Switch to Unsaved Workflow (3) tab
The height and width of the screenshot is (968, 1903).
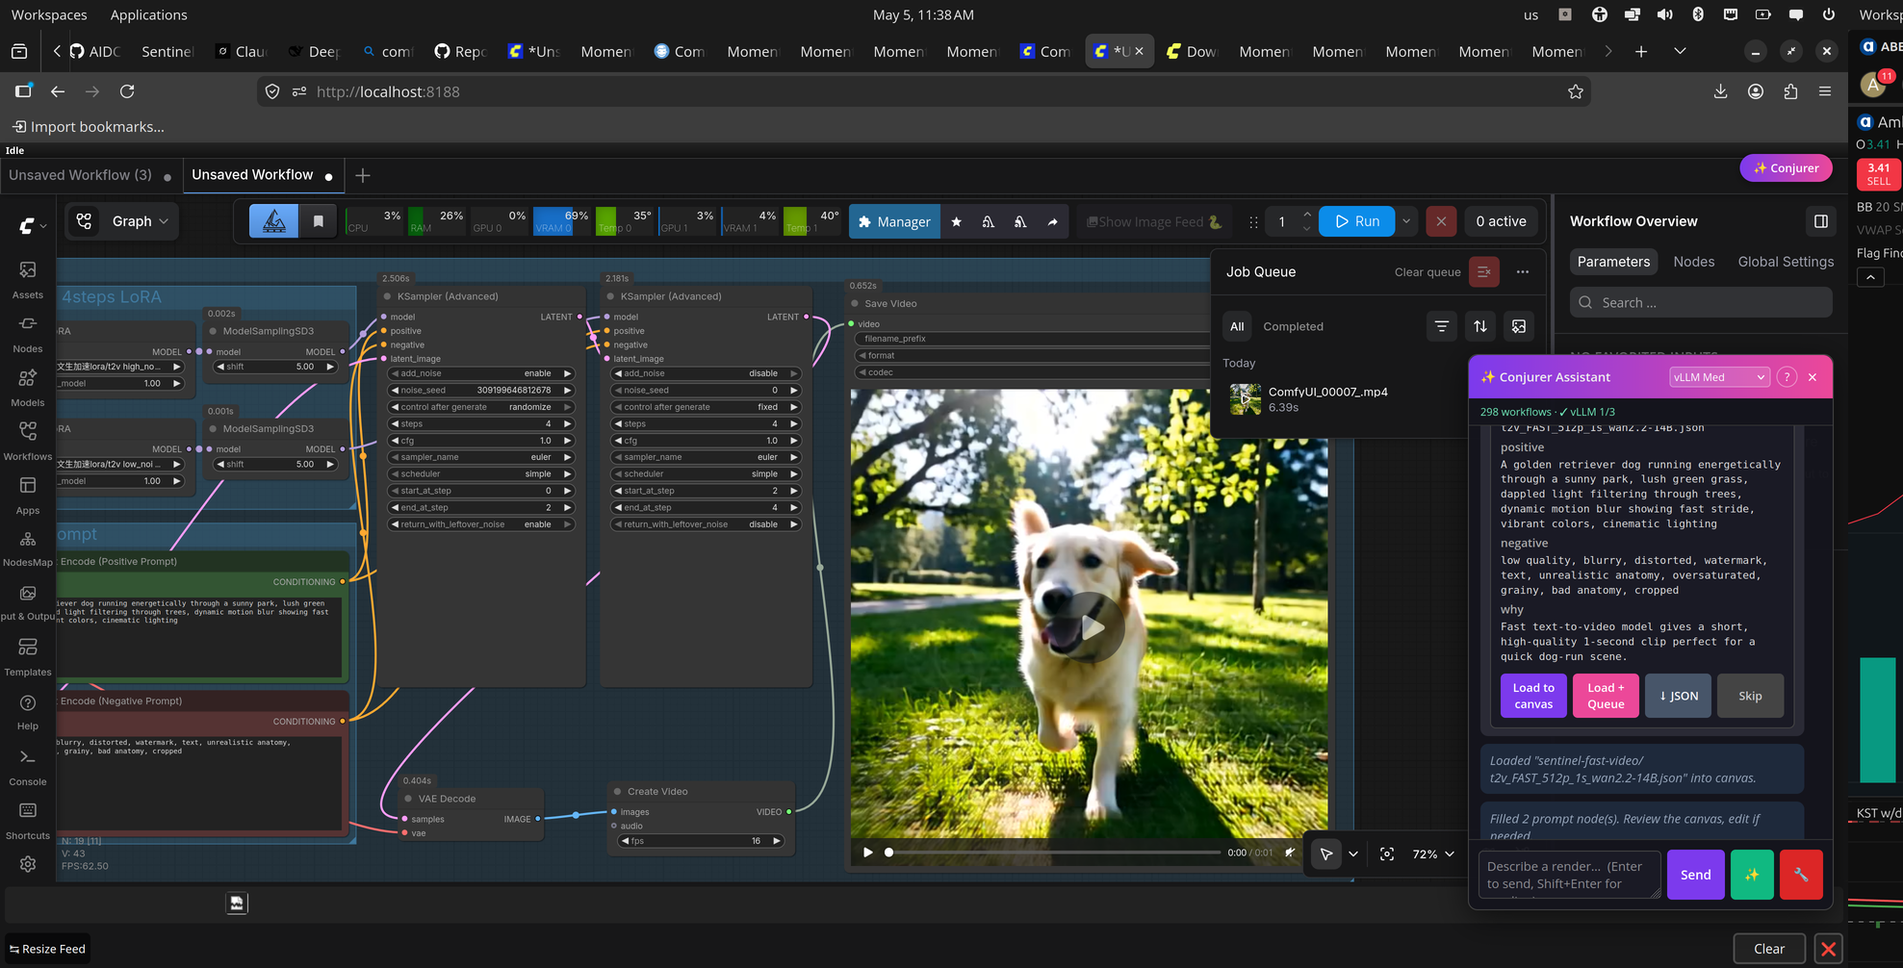point(90,175)
